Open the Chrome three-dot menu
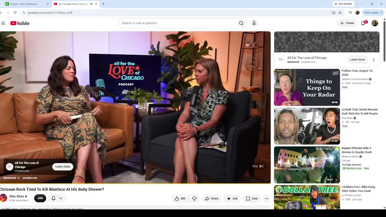This screenshot has height=217, width=386. point(381,13)
